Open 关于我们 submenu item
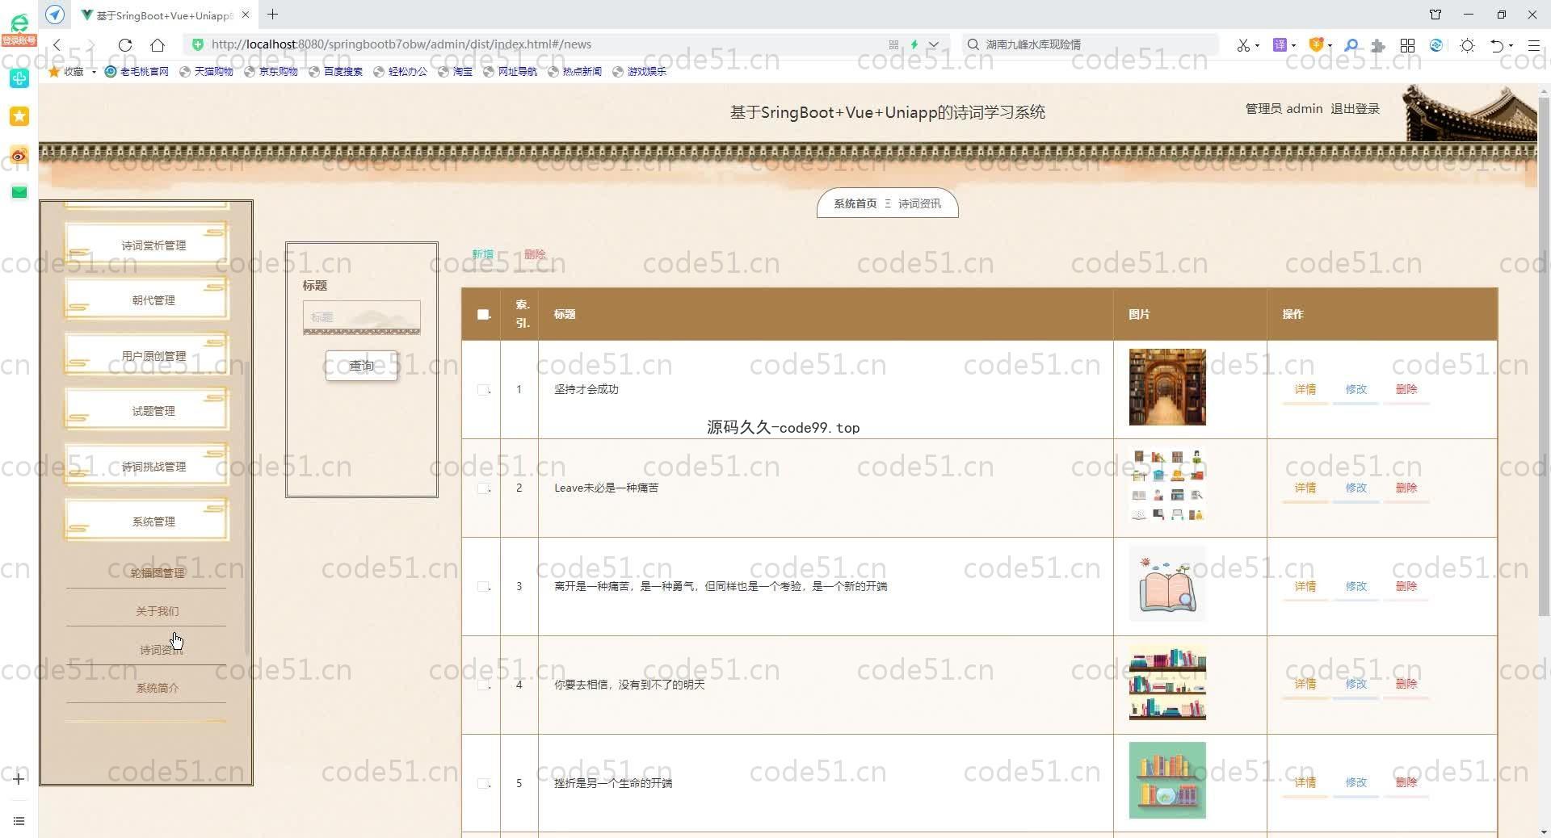 pyautogui.click(x=158, y=611)
